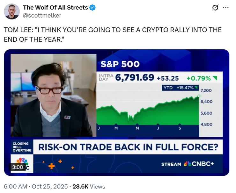Click the S&P 500 chart title
Viewport: 236px width, 193px height.
click(x=120, y=64)
